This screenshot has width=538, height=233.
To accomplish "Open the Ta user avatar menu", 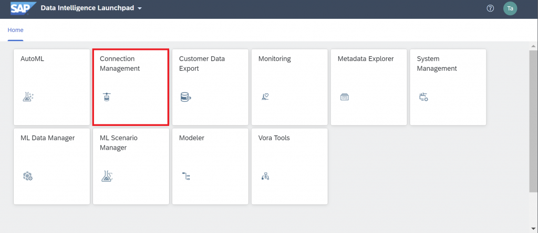I will [x=510, y=8].
